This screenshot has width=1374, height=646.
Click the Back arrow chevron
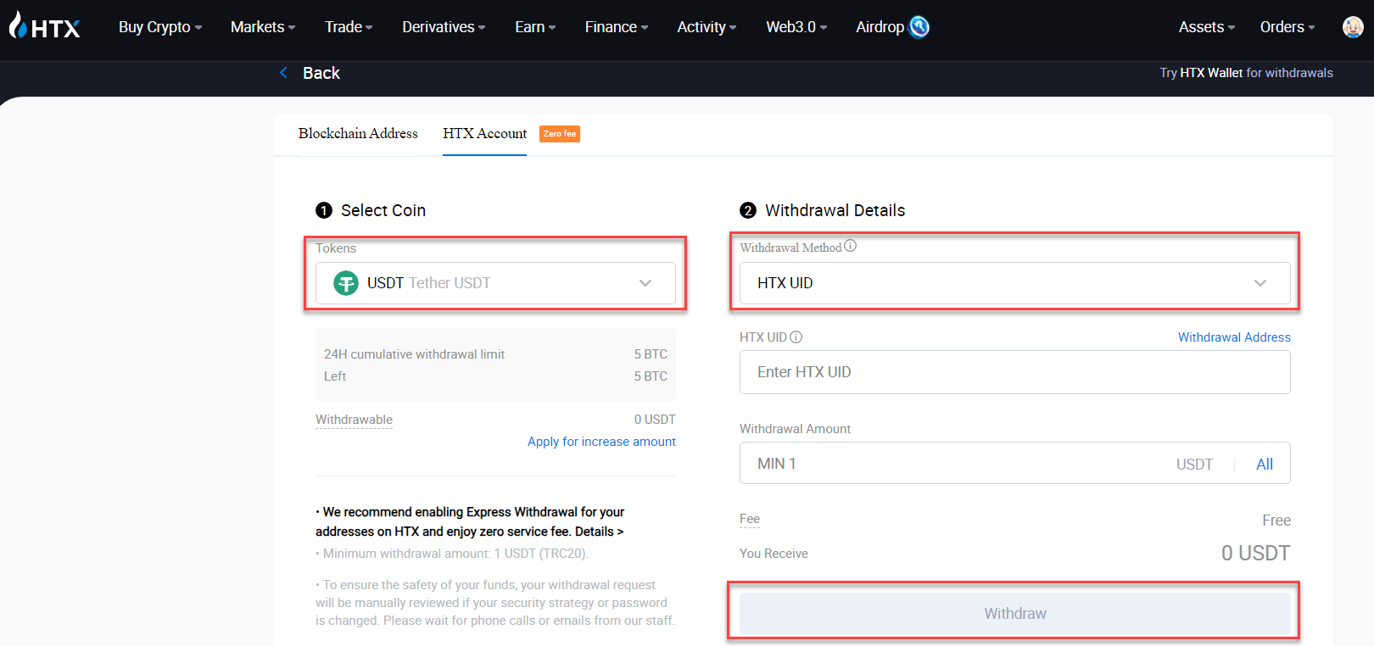tap(283, 73)
